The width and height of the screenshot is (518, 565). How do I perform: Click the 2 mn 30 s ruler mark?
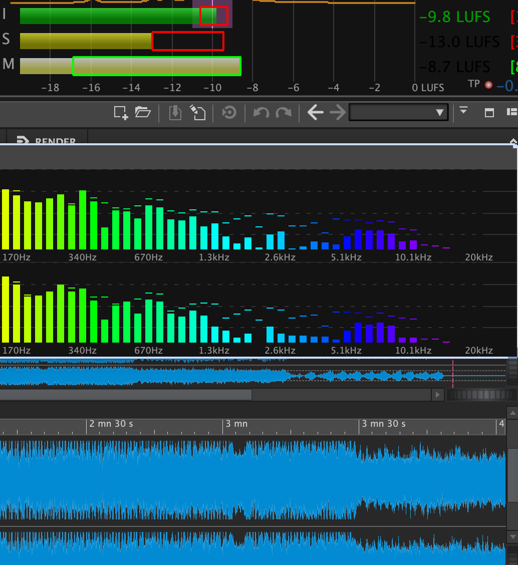pyautogui.click(x=111, y=424)
